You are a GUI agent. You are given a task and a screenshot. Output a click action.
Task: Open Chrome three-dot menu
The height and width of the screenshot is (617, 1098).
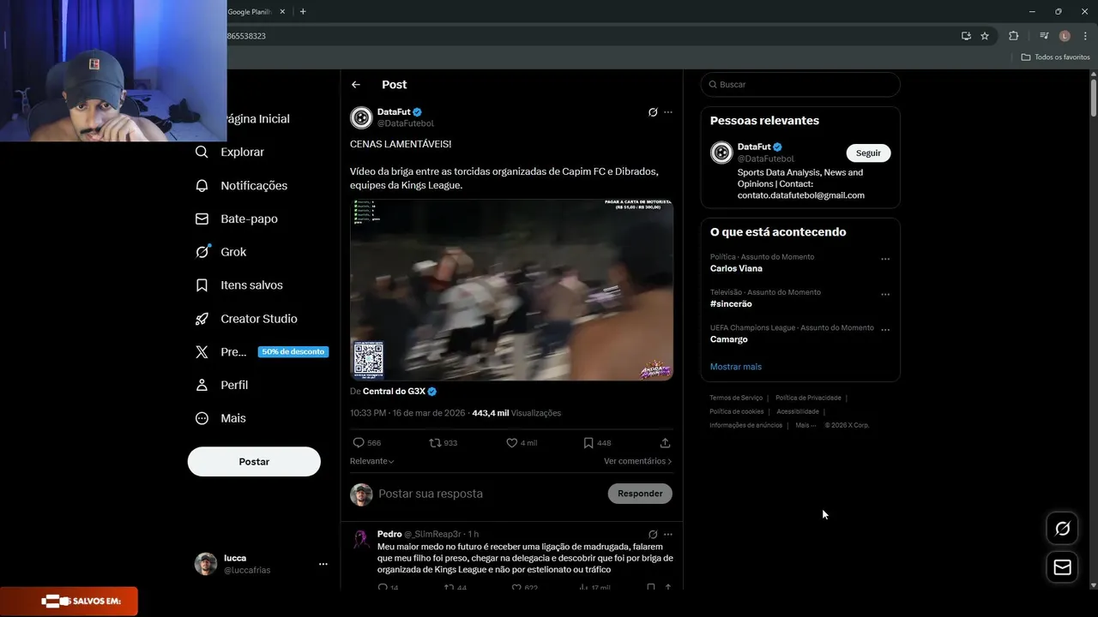pos(1085,36)
